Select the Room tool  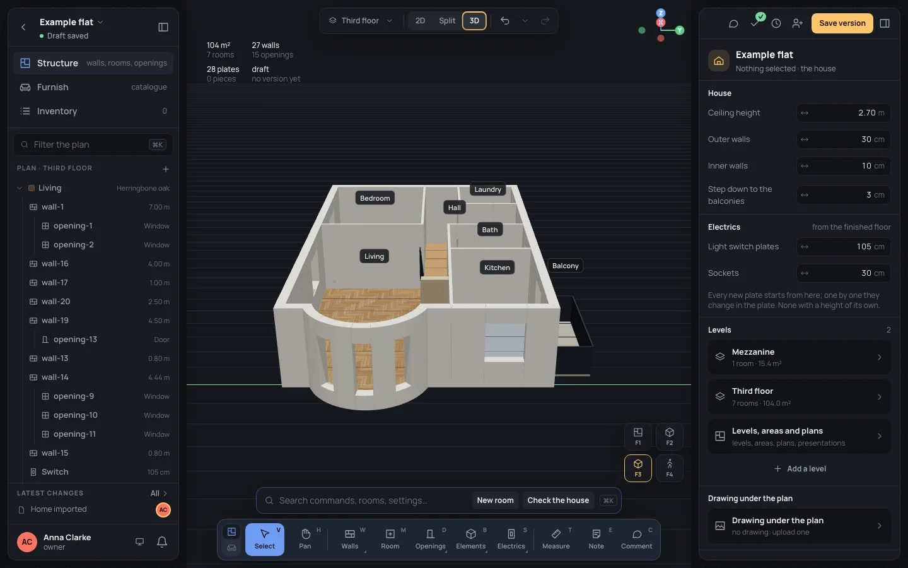click(390, 540)
